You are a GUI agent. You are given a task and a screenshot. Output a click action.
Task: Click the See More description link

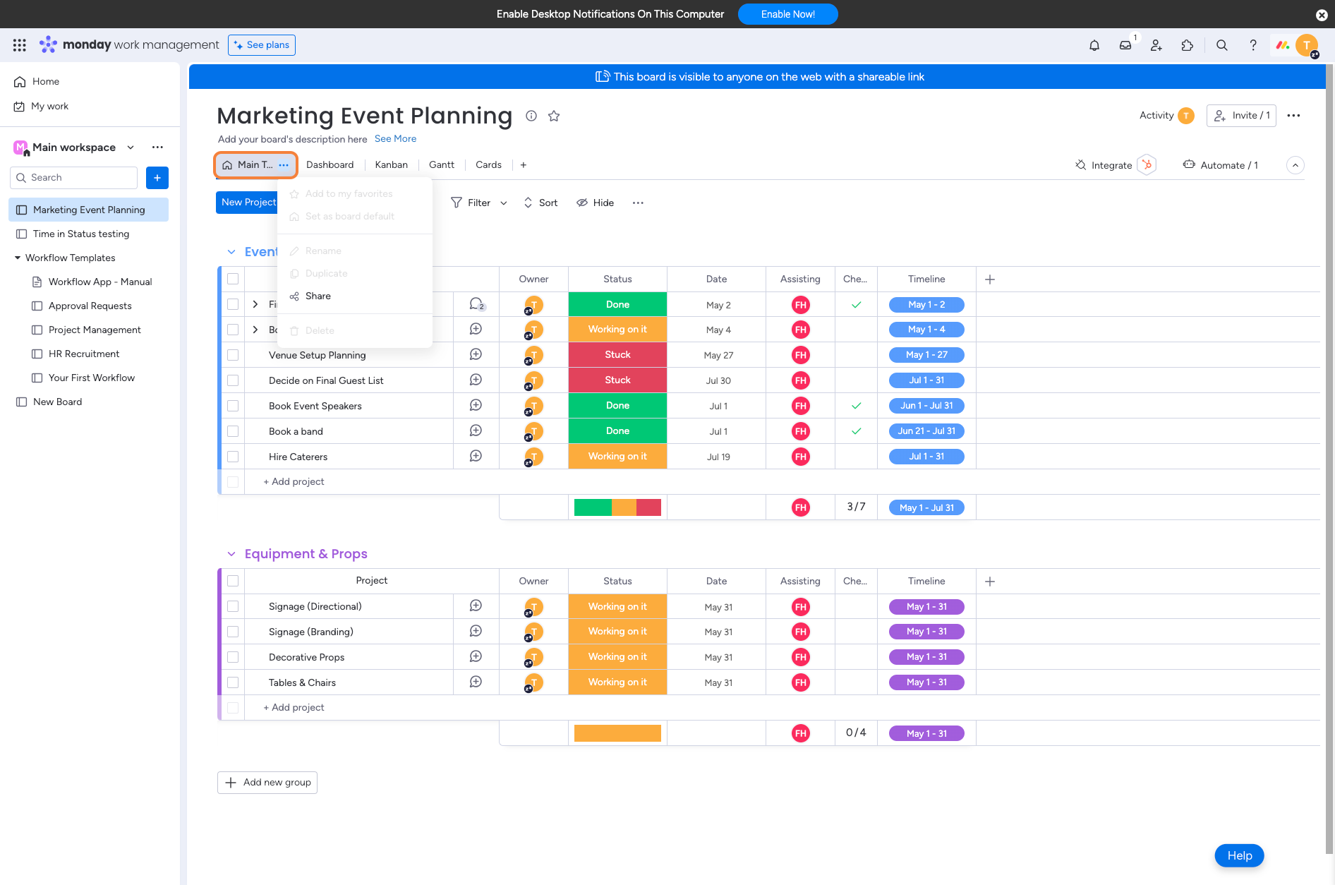[x=395, y=139]
